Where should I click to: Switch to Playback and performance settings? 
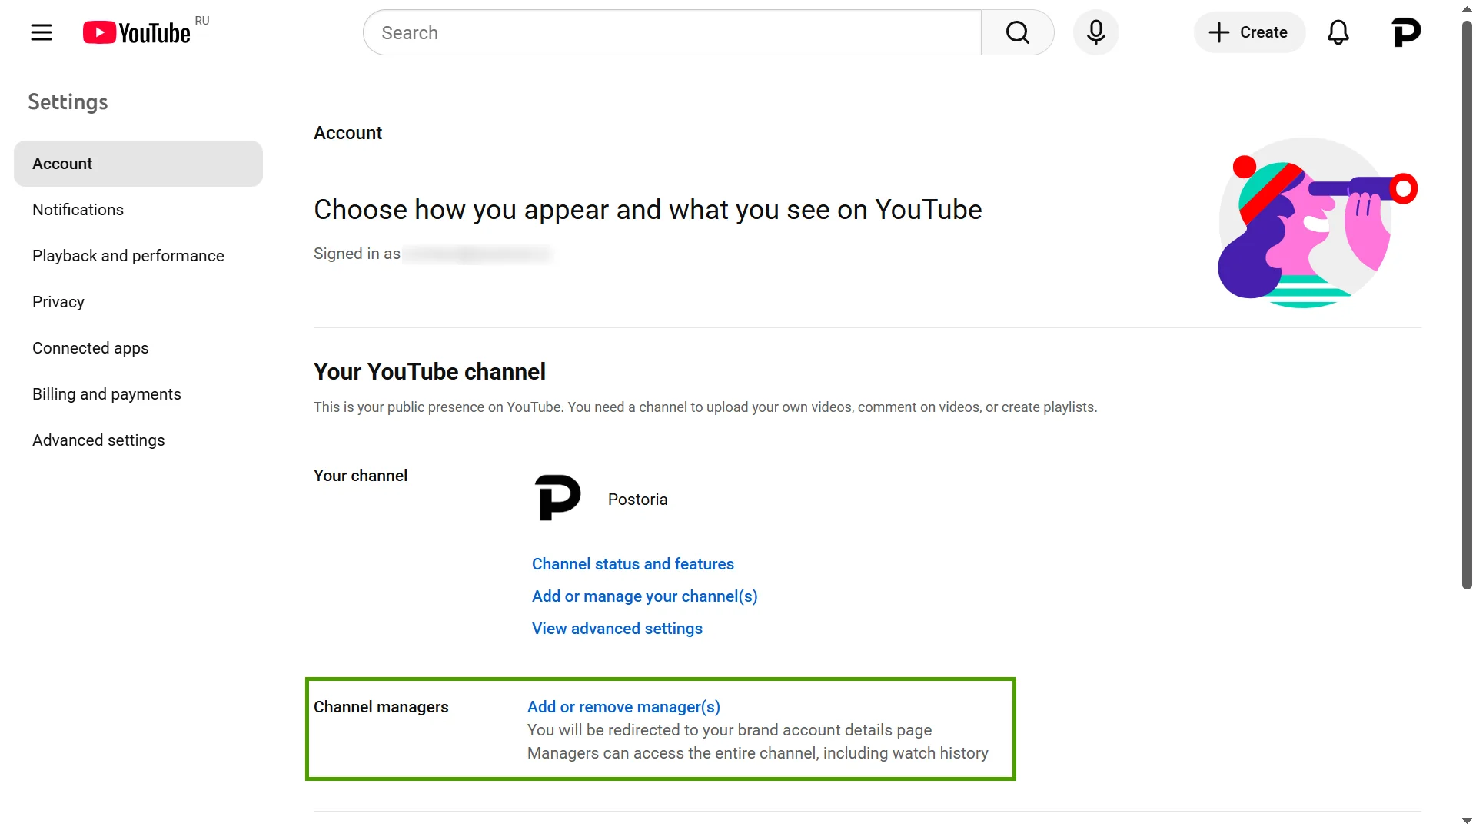tap(128, 255)
